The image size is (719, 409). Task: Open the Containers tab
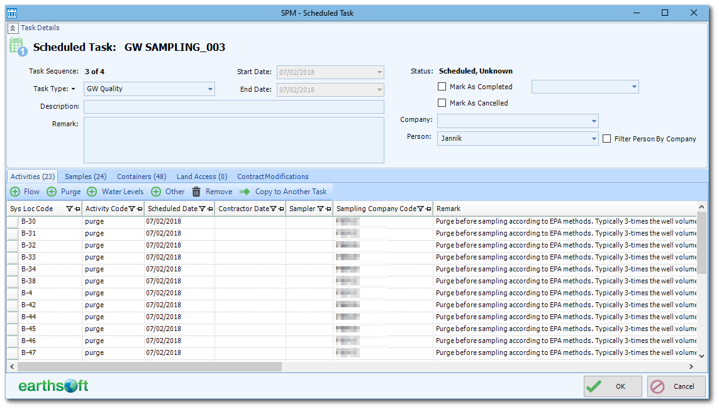(141, 177)
